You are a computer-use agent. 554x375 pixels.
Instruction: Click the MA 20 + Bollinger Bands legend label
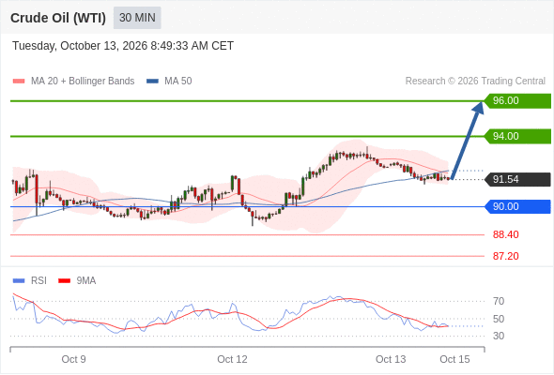(83, 82)
